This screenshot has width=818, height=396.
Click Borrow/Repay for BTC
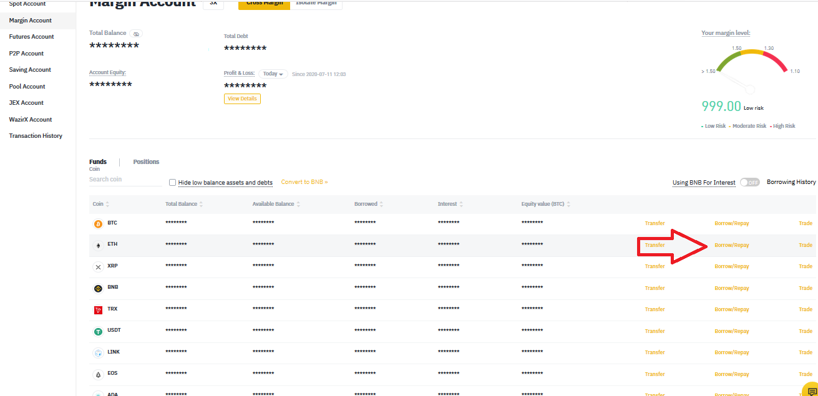tap(732, 223)
